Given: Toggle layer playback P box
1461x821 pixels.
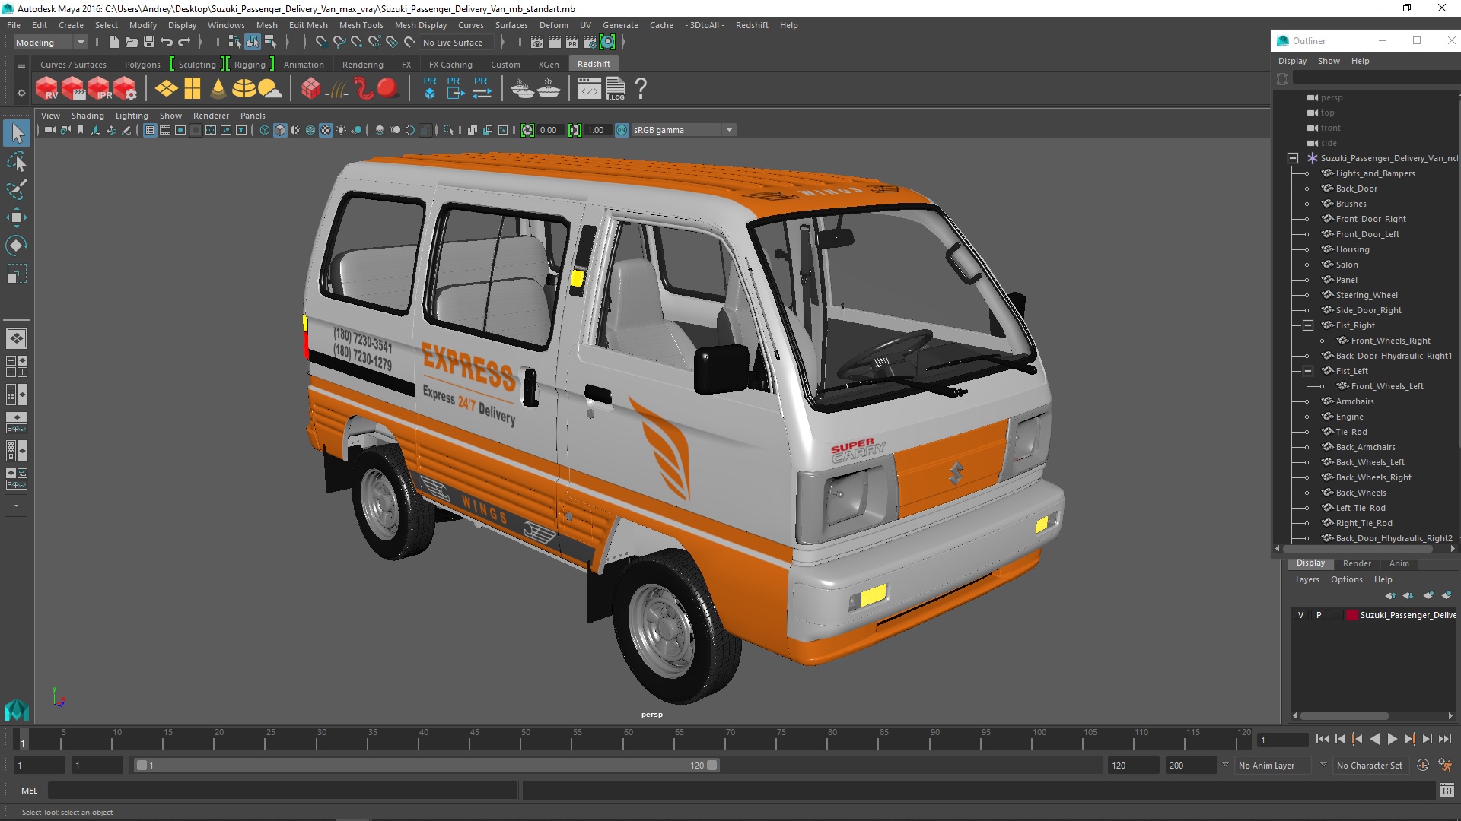Looking at the screenshot, I should pos(1319,615).
